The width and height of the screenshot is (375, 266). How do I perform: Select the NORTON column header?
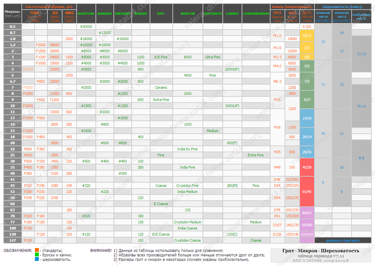(x=188, y=14)
